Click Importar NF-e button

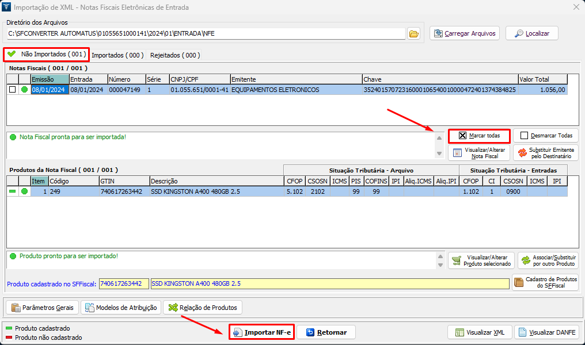click(262, 332)
